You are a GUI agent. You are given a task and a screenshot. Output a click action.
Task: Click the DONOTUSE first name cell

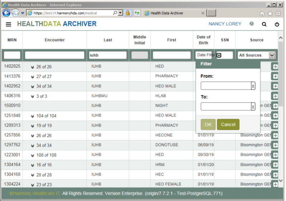pyautogui.click(x=167, y=145)
